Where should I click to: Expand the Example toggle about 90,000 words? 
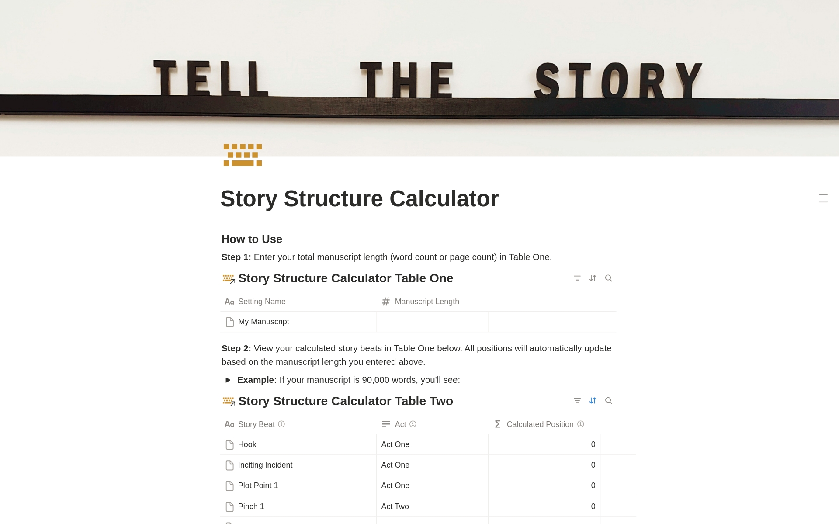228,380
